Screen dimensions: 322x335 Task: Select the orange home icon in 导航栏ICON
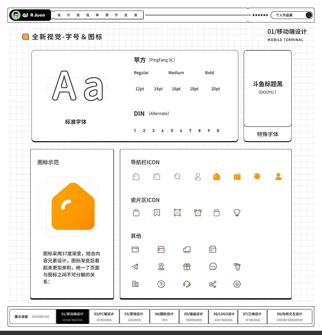point(216,176)
